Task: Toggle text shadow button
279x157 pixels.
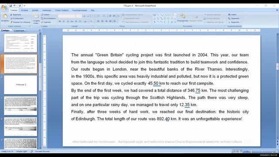Action: click(76, 21)
